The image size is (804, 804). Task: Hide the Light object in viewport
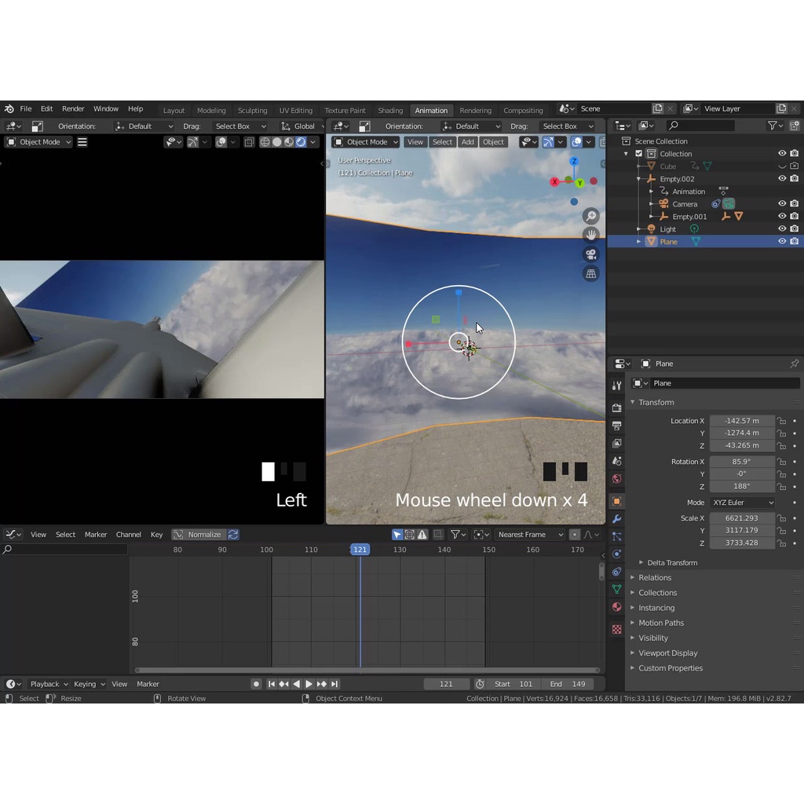coord(781,229)
